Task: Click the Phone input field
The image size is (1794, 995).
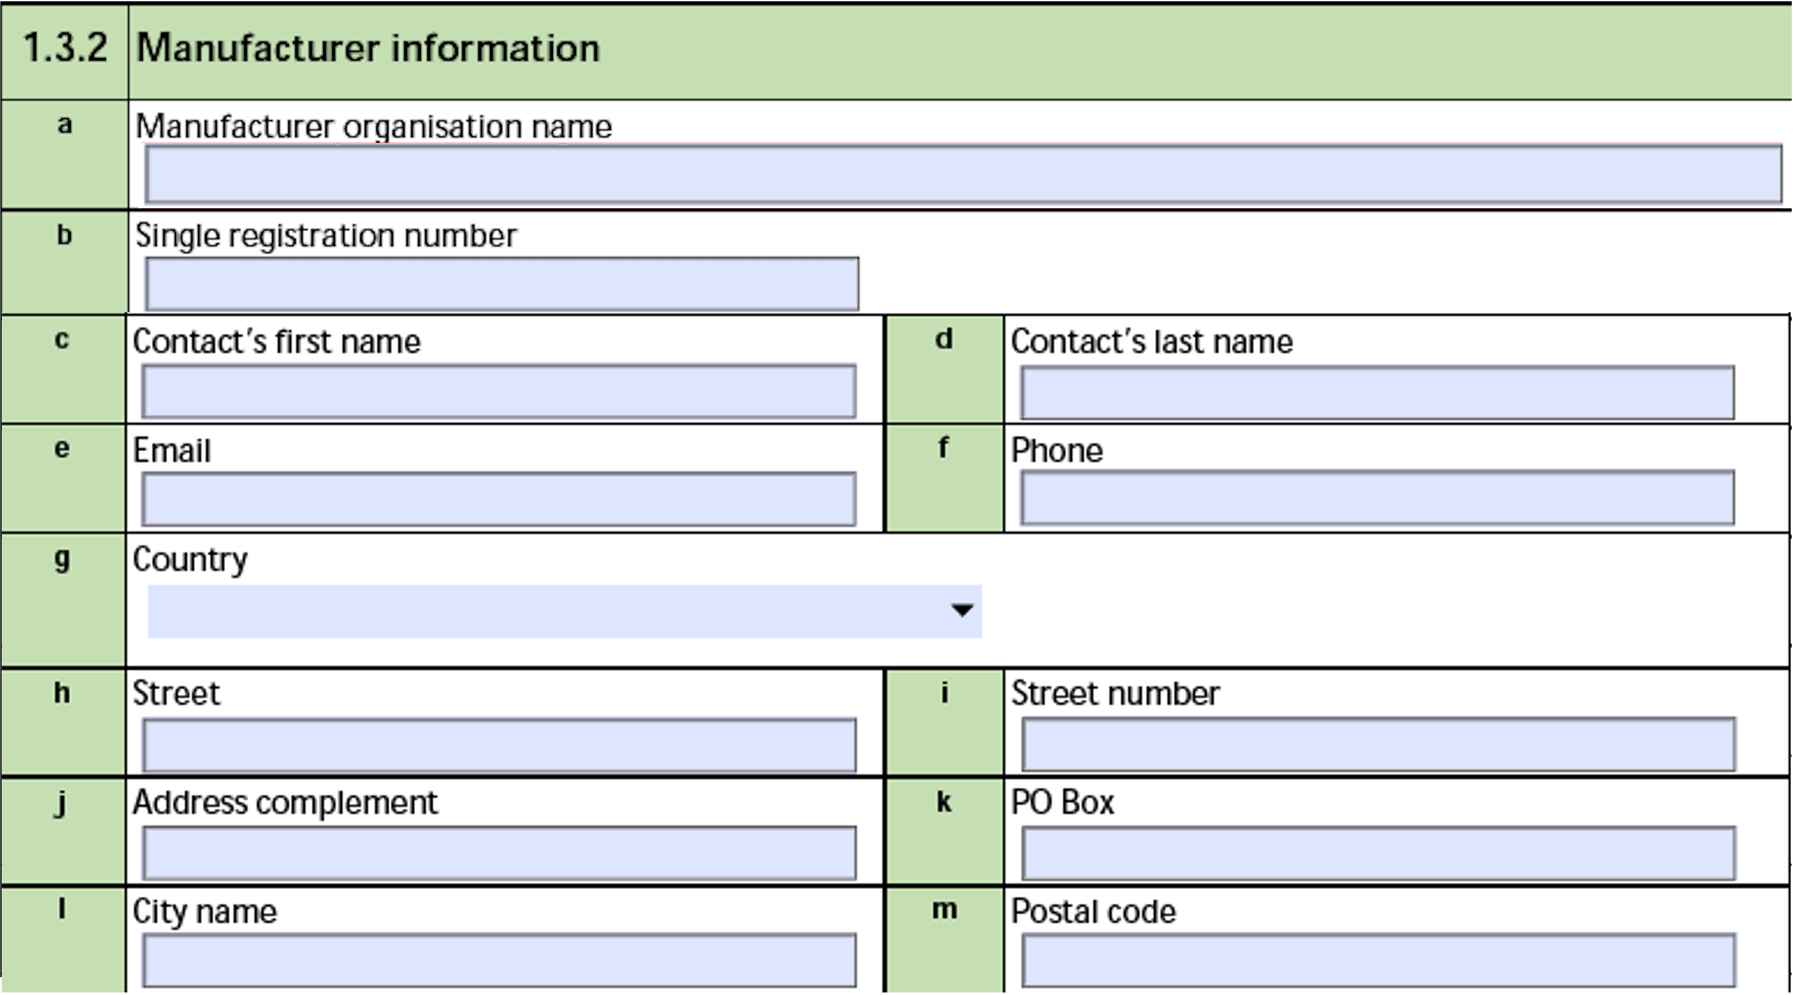Action: pos(1378,498)
